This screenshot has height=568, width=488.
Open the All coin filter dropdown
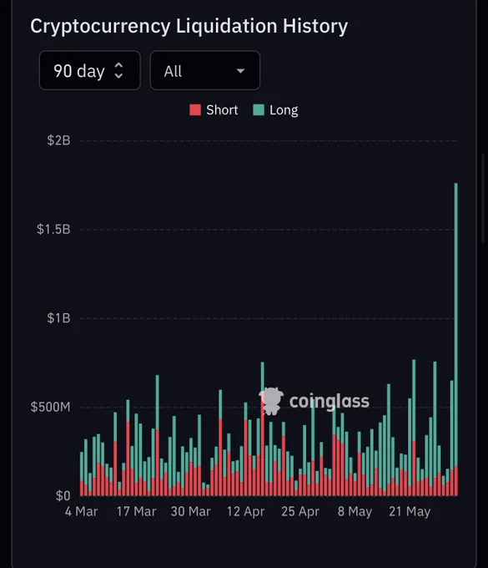[x=205, y=70]
